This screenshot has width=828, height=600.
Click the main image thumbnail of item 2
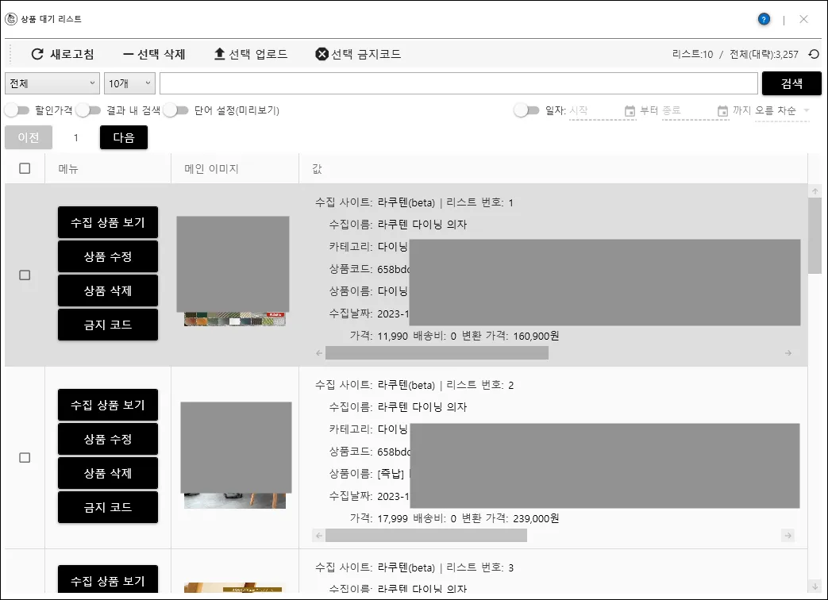236,455
